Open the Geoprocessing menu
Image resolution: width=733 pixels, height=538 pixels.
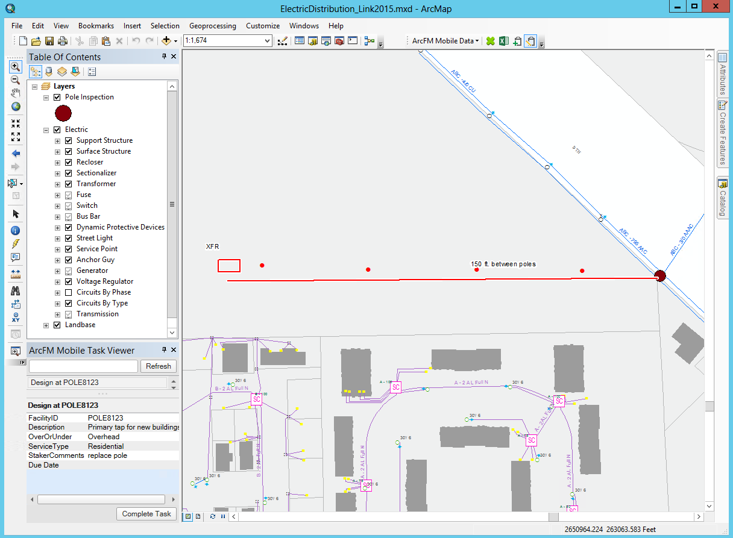pos(212,26)
